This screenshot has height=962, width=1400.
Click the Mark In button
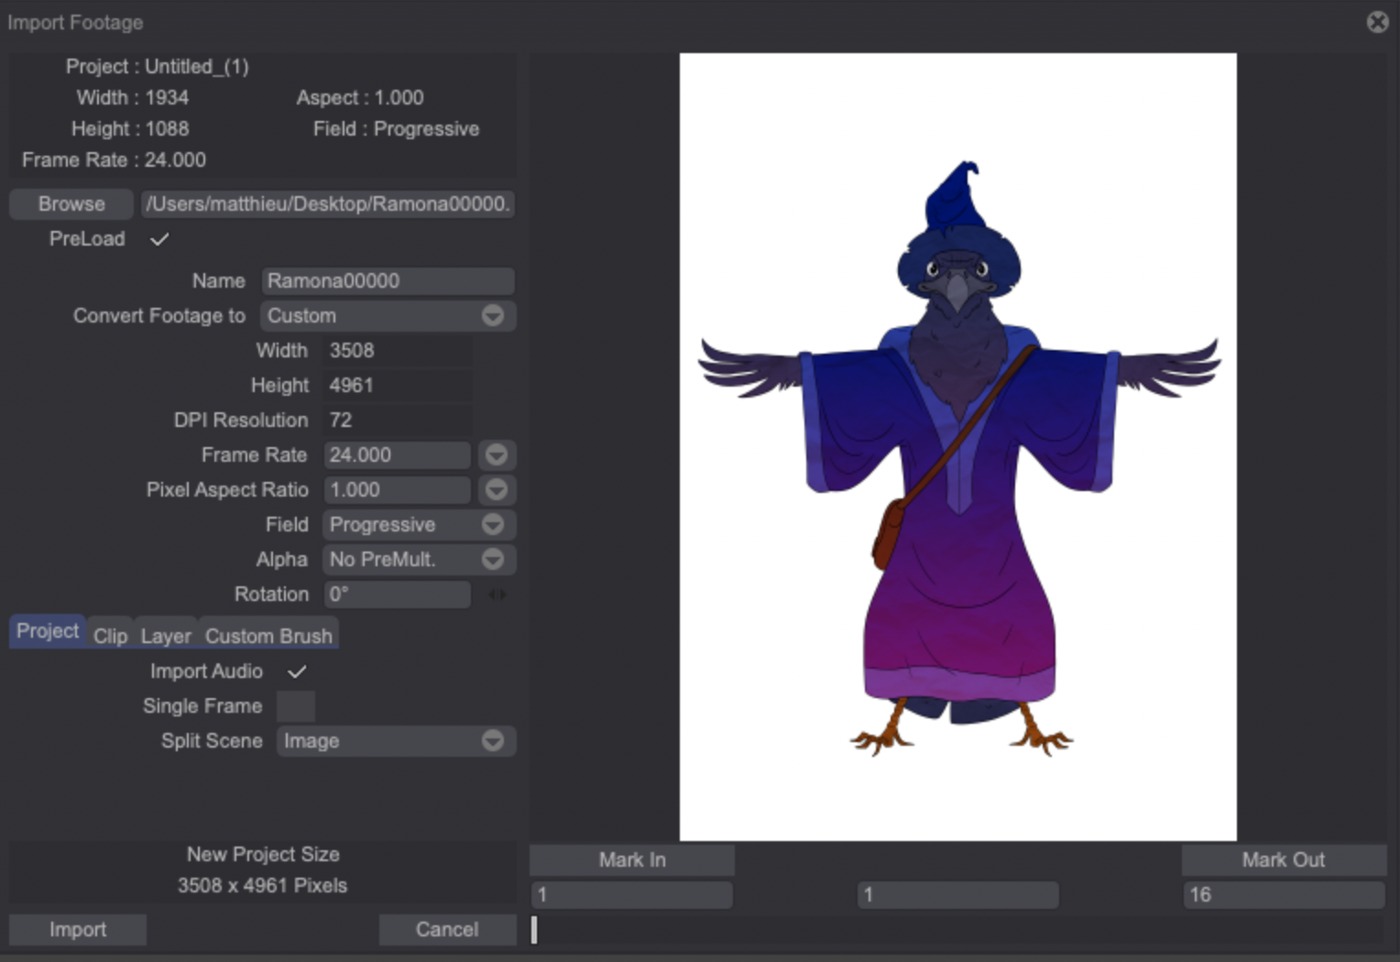(x=632, y=860)
